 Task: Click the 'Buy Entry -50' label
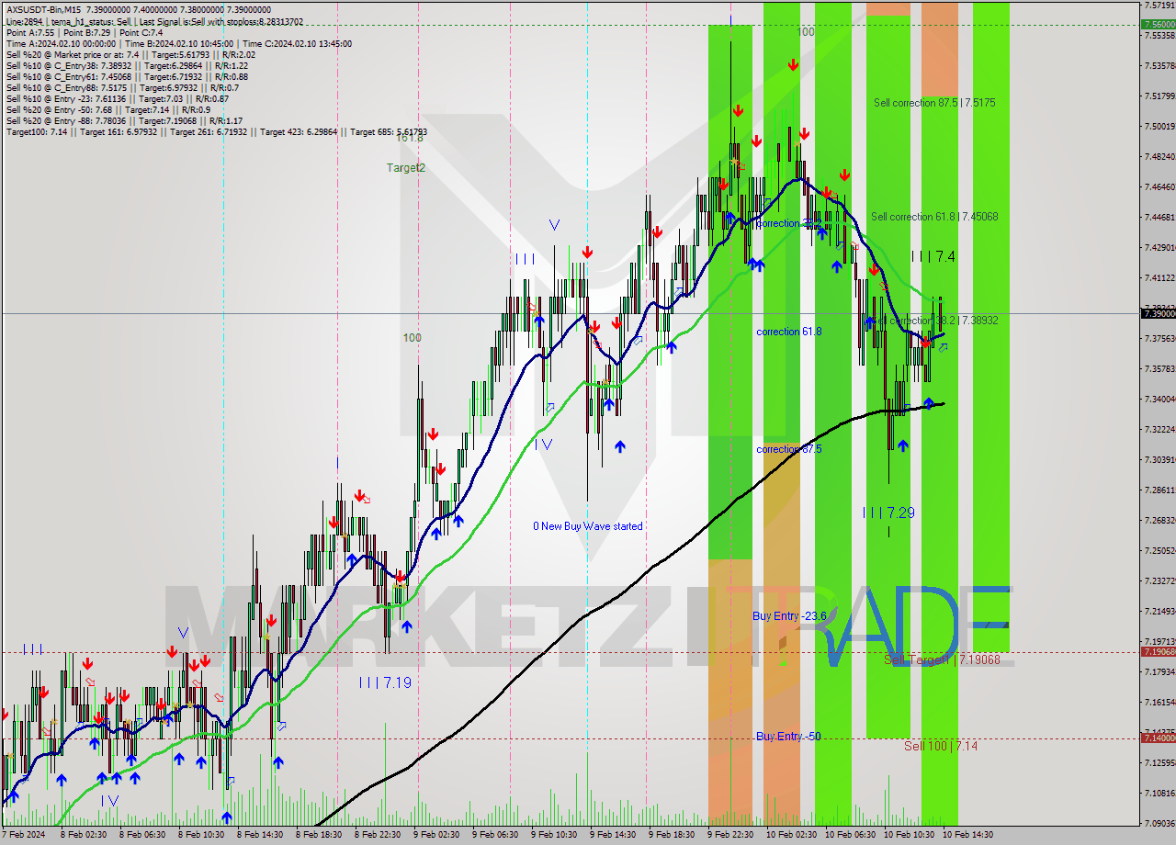pyautogui.click(x=788, y=737)
